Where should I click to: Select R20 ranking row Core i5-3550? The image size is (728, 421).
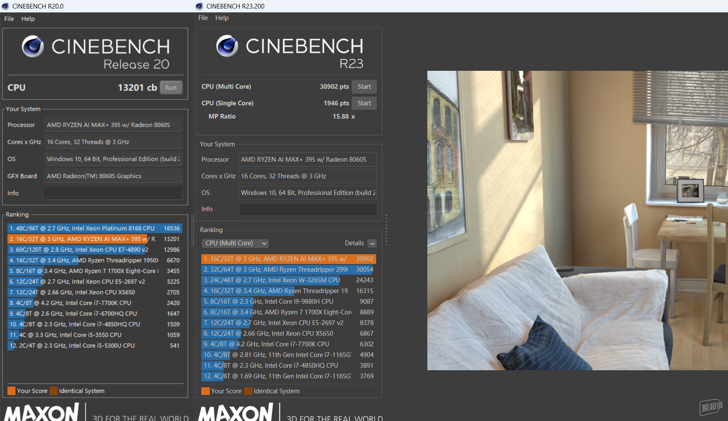click(x=95, y=335)
